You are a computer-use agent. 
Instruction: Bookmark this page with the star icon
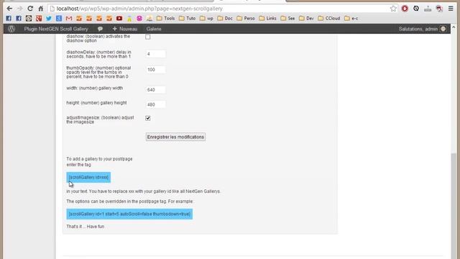coord(393,9)
